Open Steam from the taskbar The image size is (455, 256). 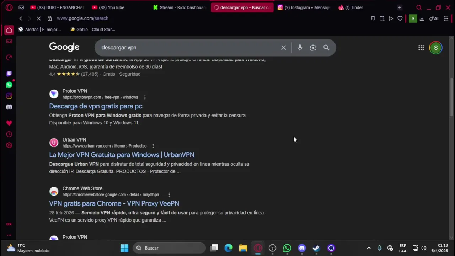316,248
